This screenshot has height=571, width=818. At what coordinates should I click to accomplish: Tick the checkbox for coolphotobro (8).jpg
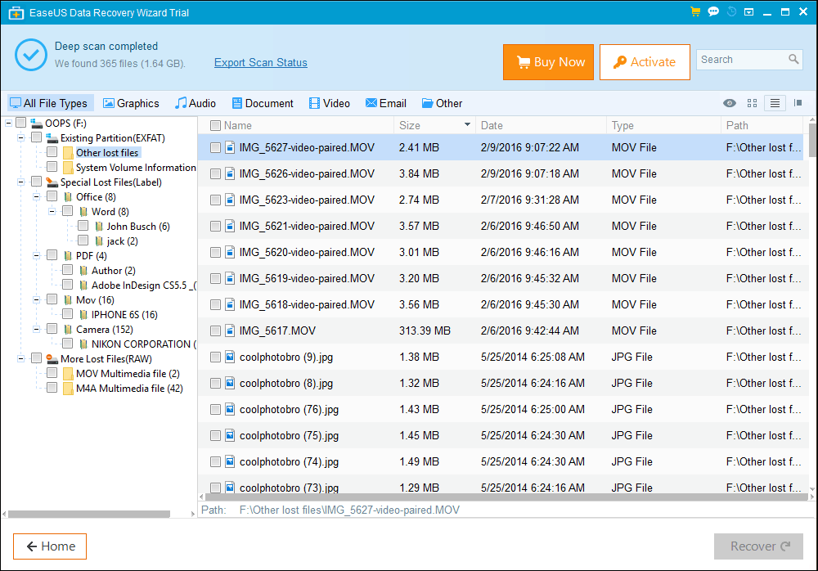click(215, 383)
